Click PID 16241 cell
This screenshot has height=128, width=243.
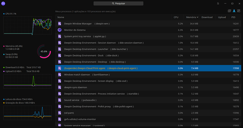[x=236, y=23]
